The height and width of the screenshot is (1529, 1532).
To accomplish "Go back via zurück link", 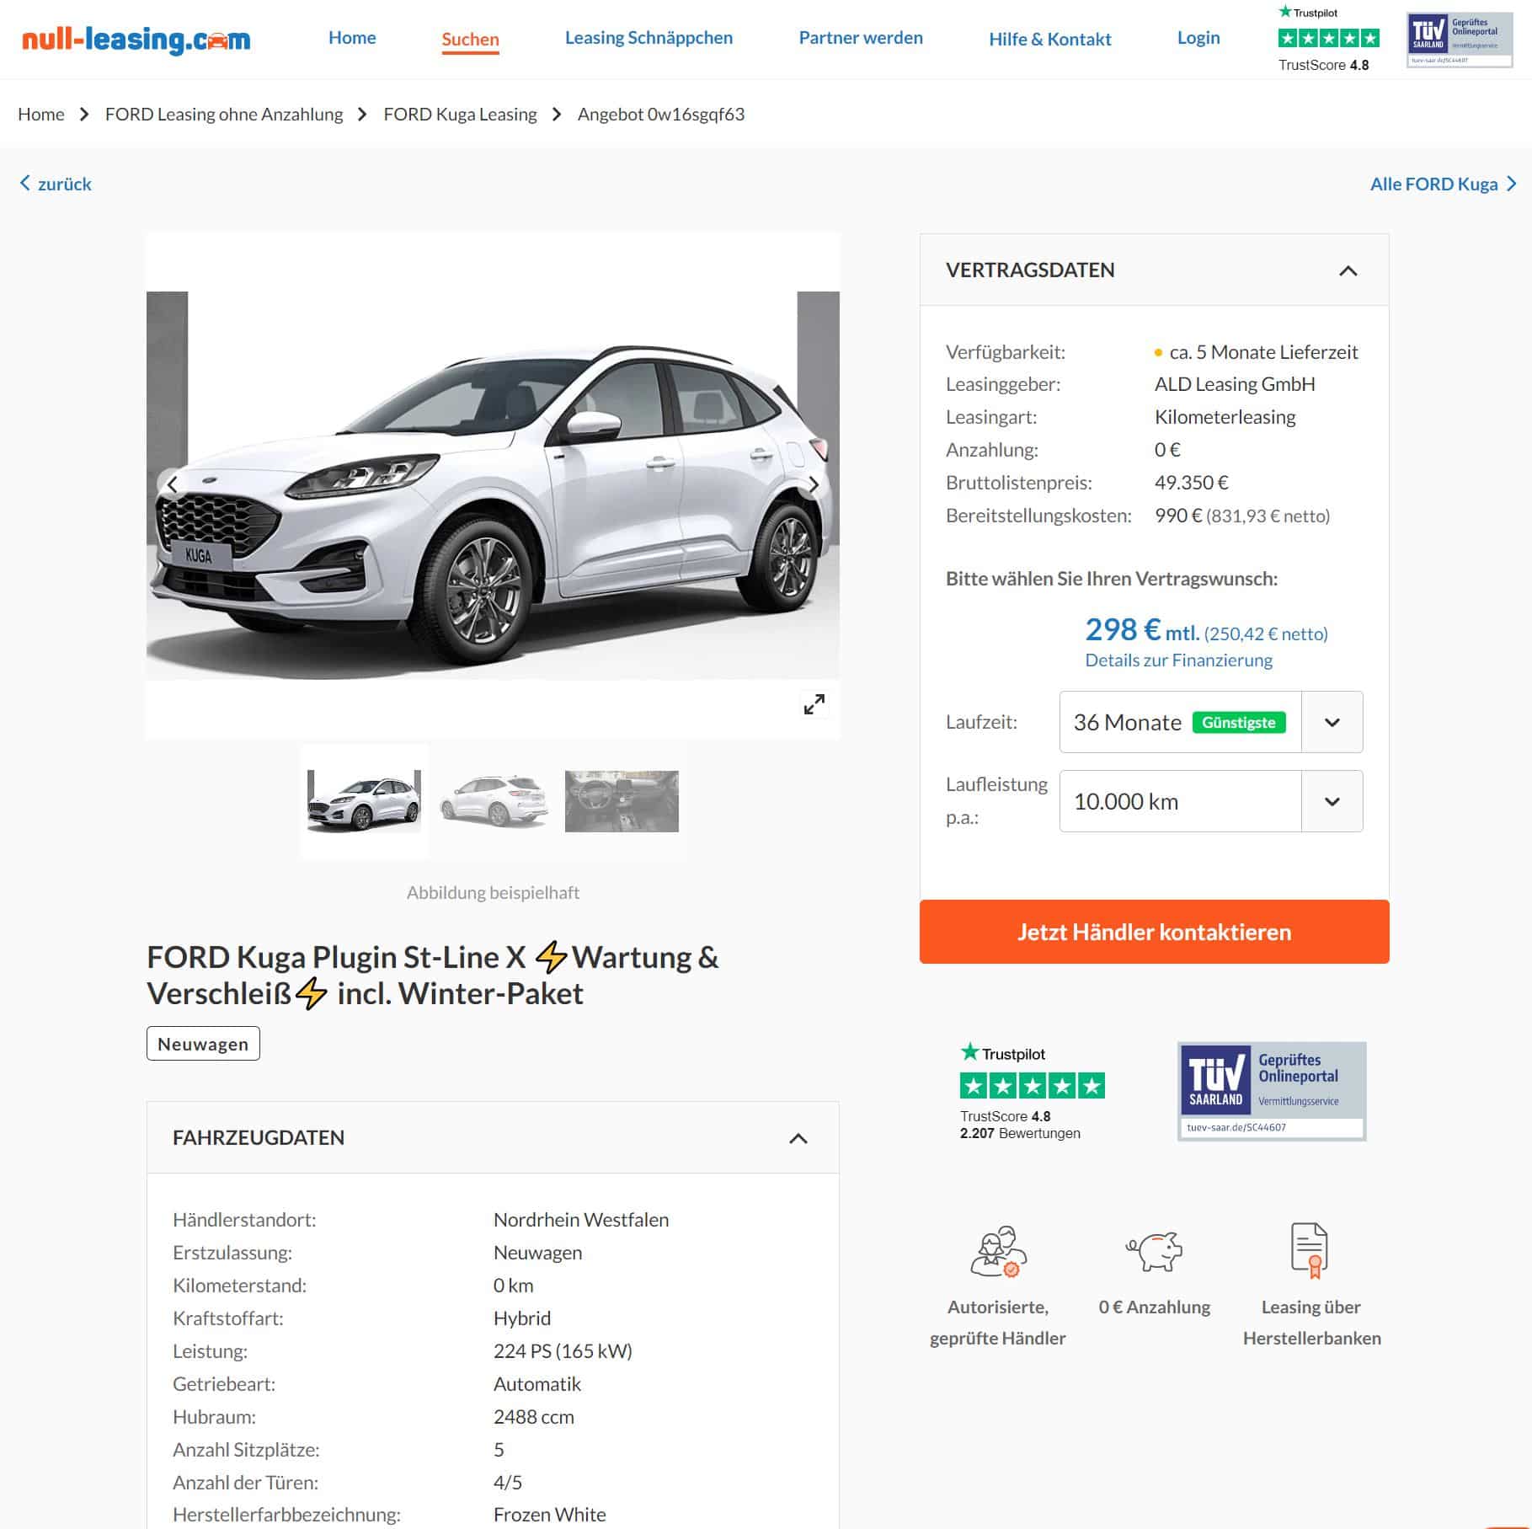I will coord(56,184).
